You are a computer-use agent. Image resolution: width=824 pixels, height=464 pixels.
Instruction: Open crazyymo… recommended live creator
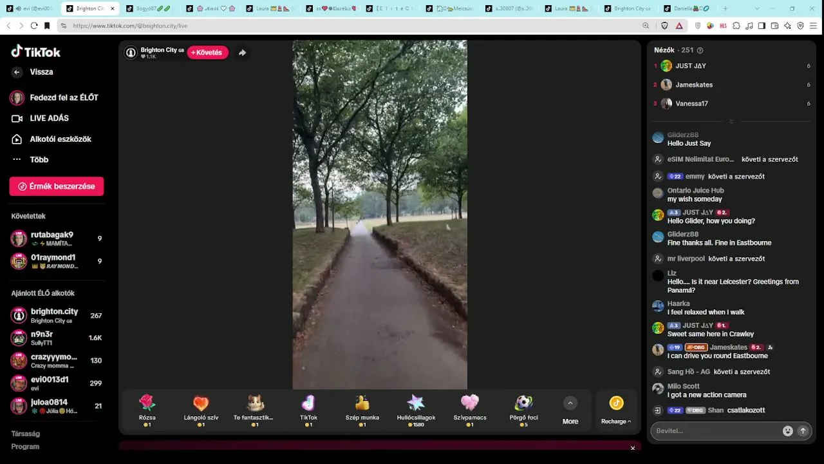(x=57, y=360)
